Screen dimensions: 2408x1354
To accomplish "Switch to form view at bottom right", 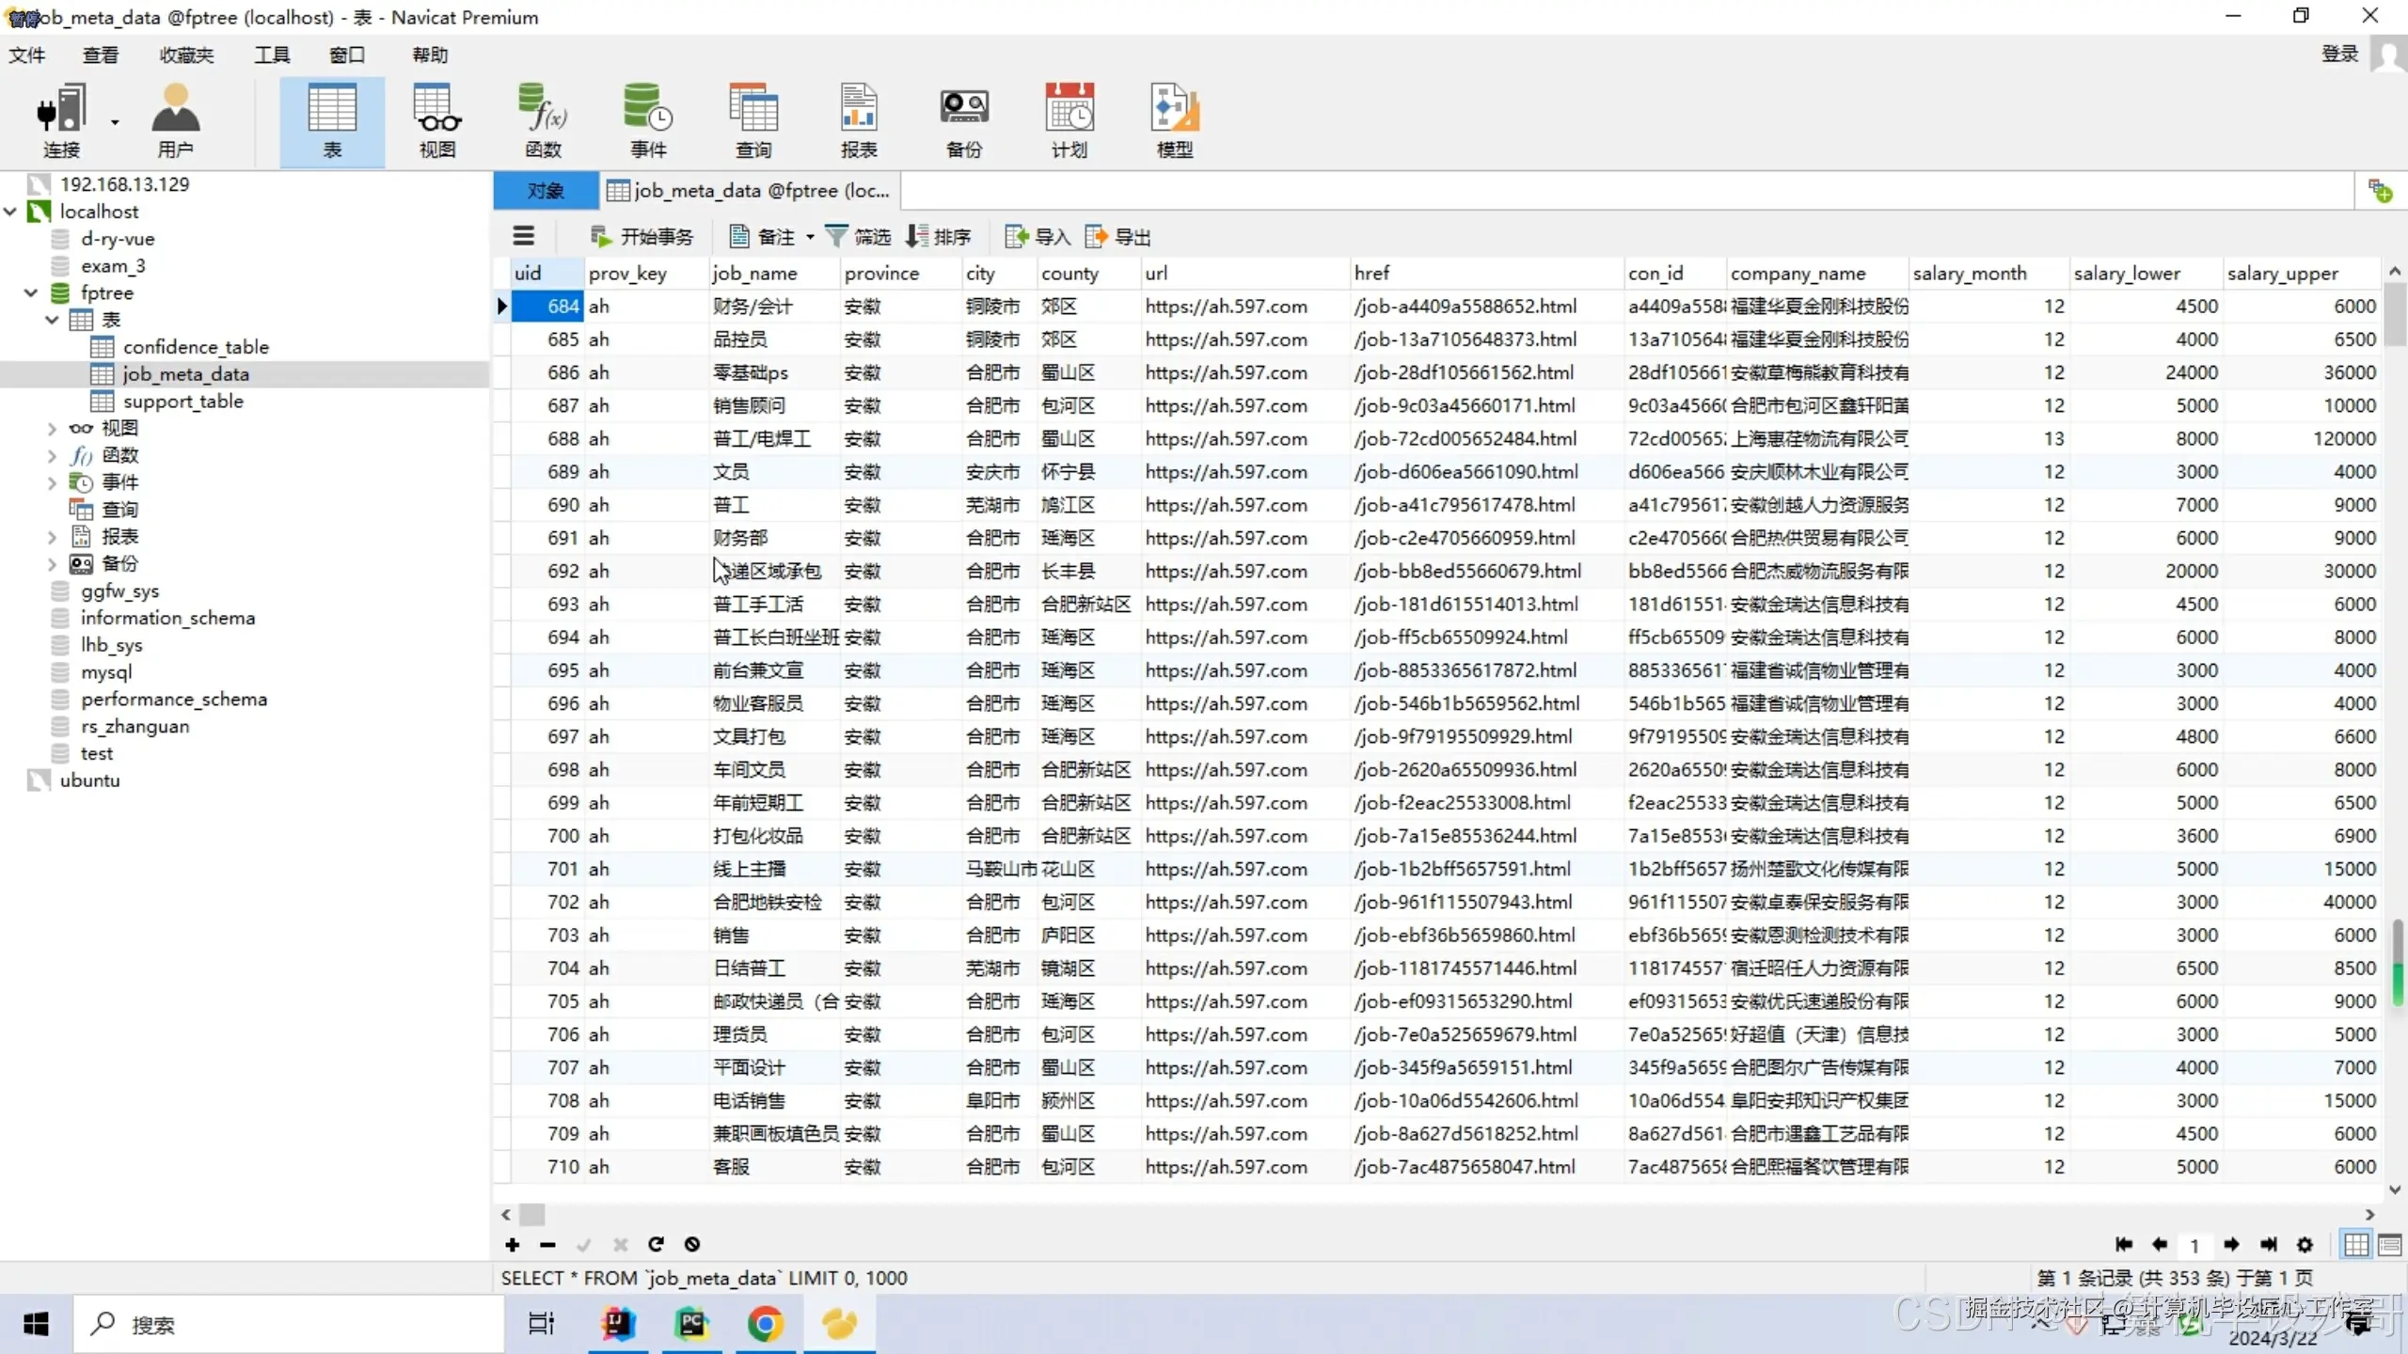I will (x=2390, y=1244).
